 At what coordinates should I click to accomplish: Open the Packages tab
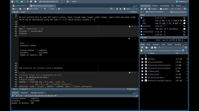coord(156,44)
